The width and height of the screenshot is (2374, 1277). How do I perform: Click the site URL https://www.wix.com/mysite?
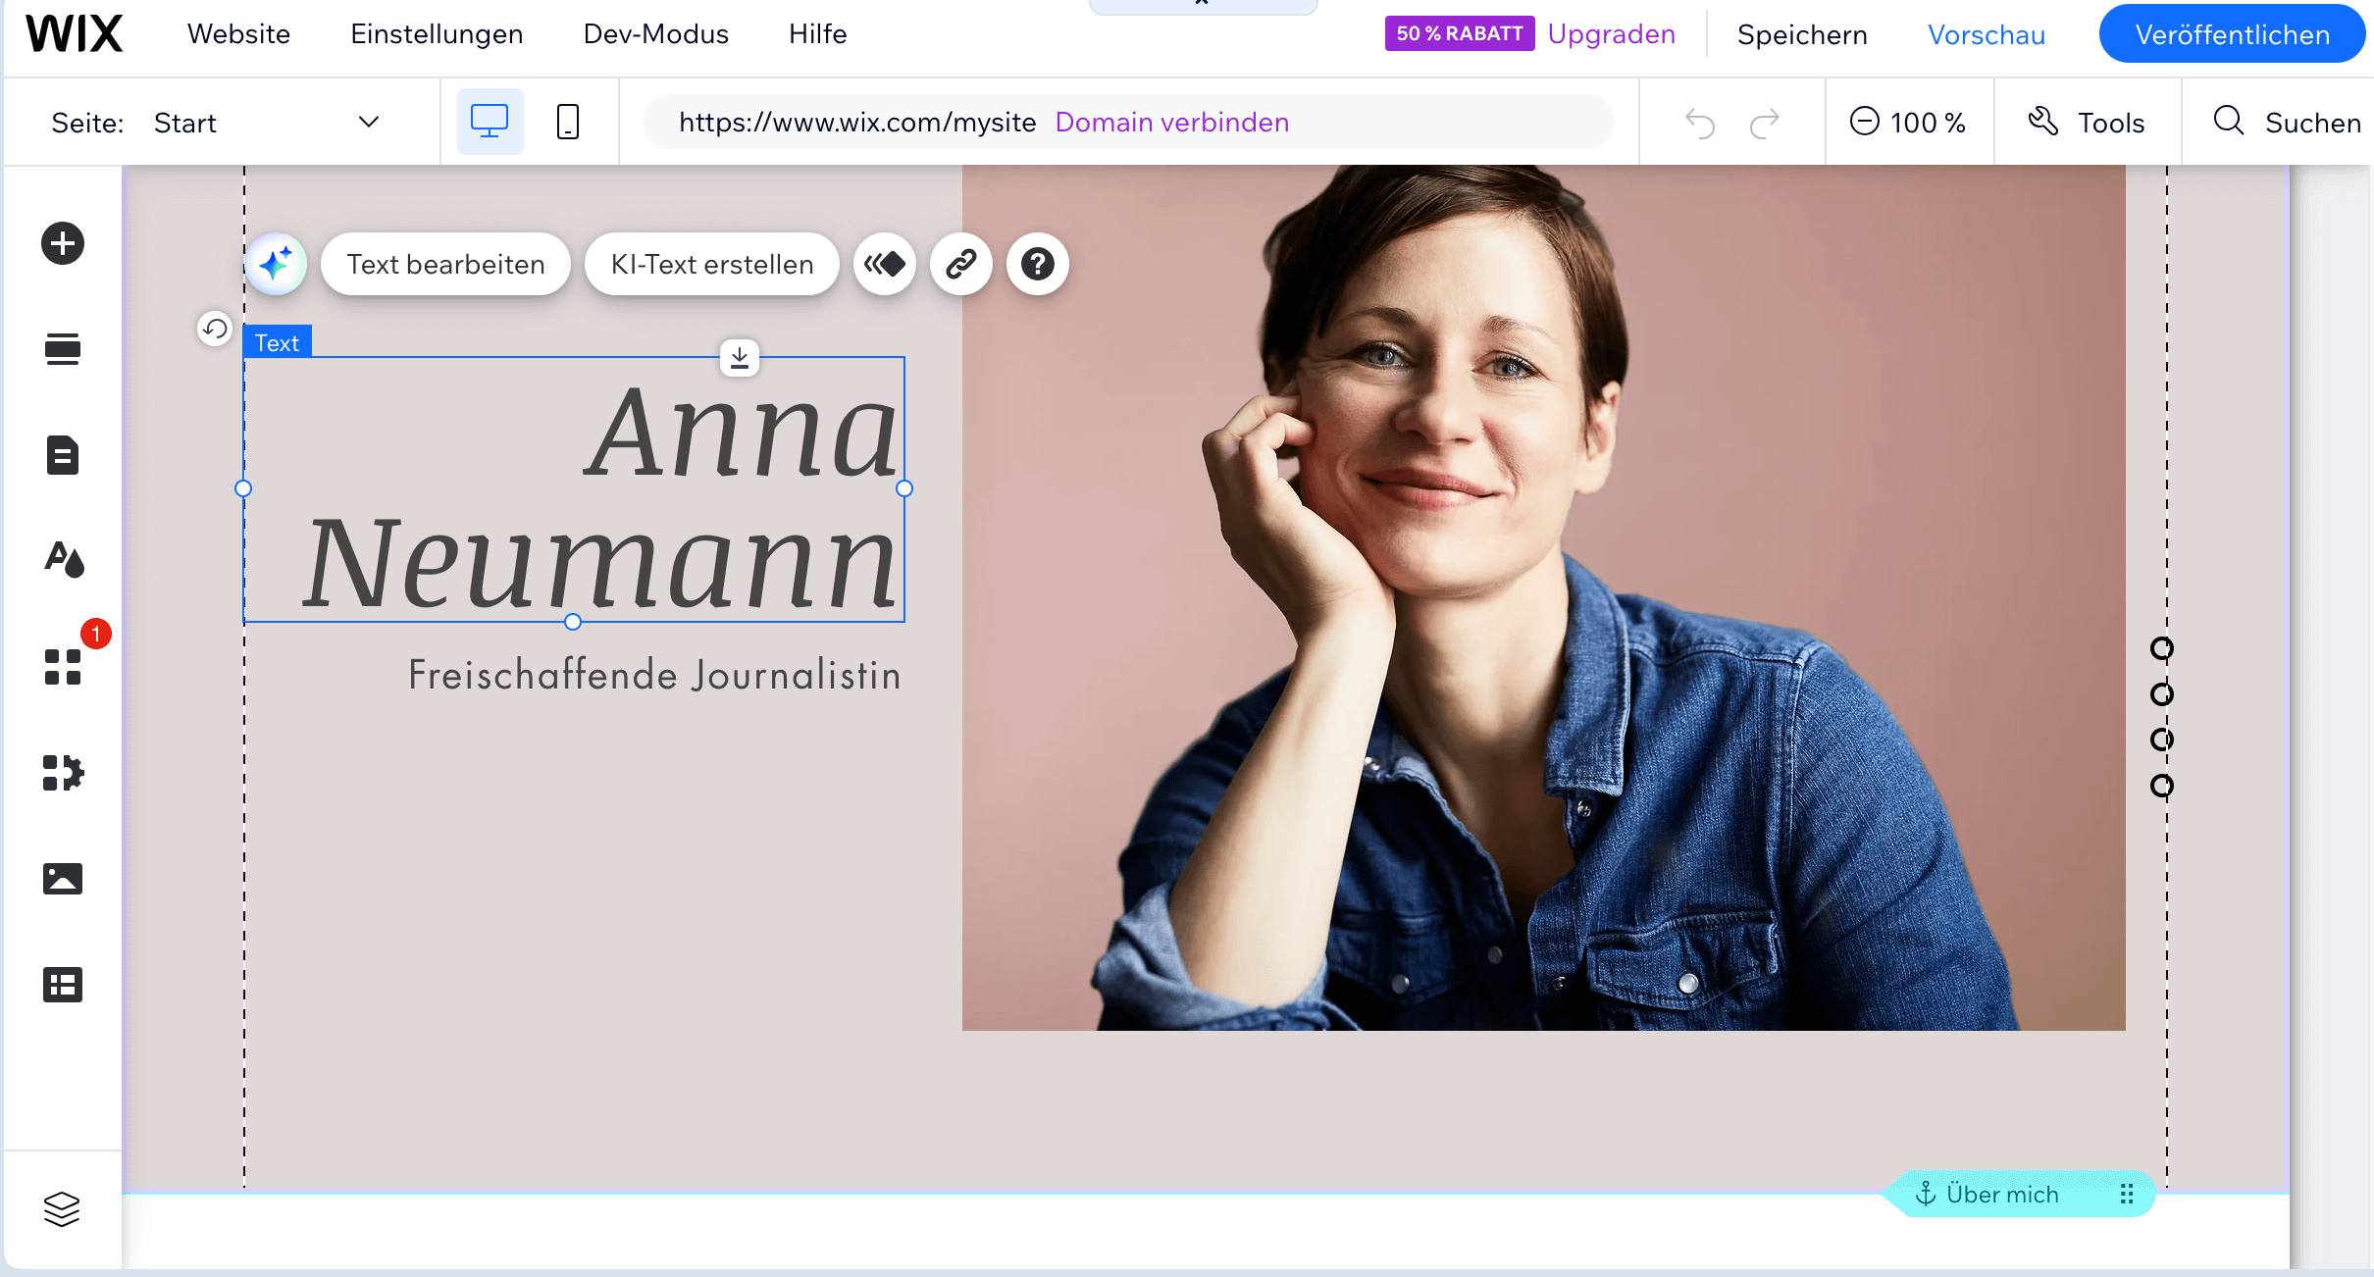click(857, 123)
